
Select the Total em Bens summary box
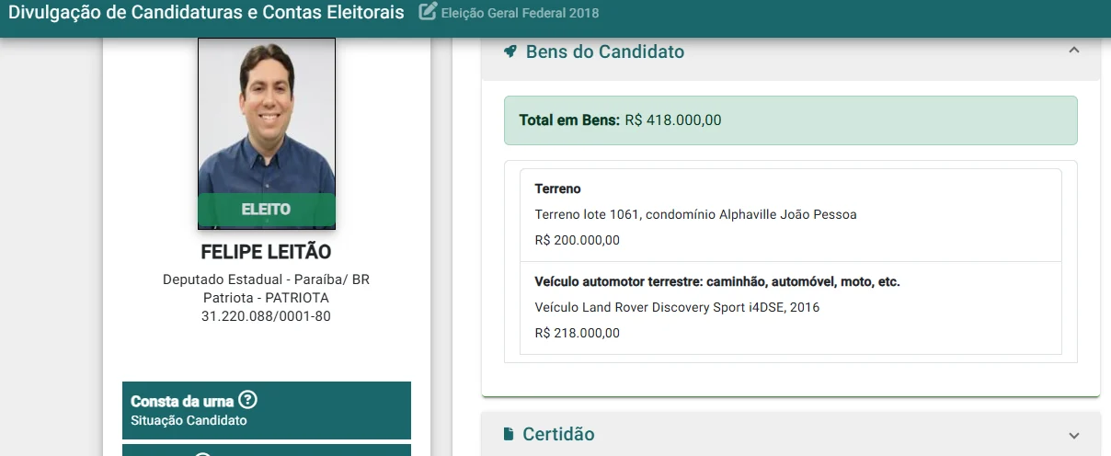point(791,120)
